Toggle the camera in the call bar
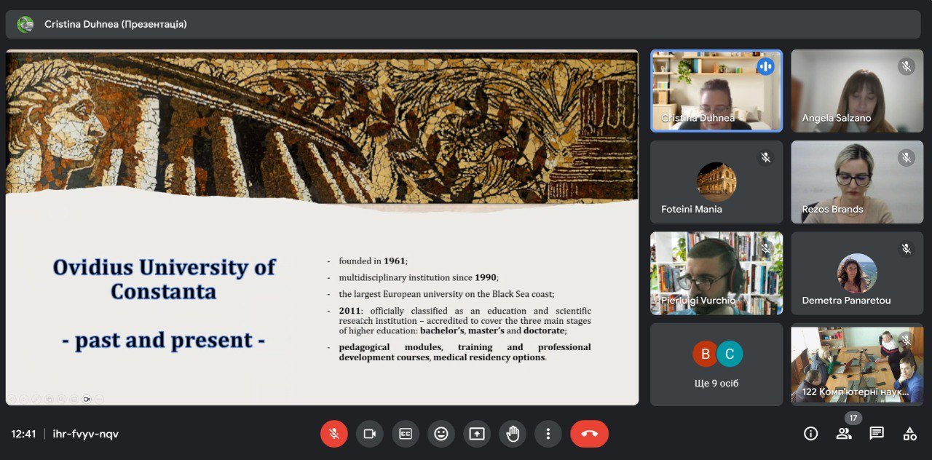The height and width of the screenshot is (460, 932). tap(370, 434)
